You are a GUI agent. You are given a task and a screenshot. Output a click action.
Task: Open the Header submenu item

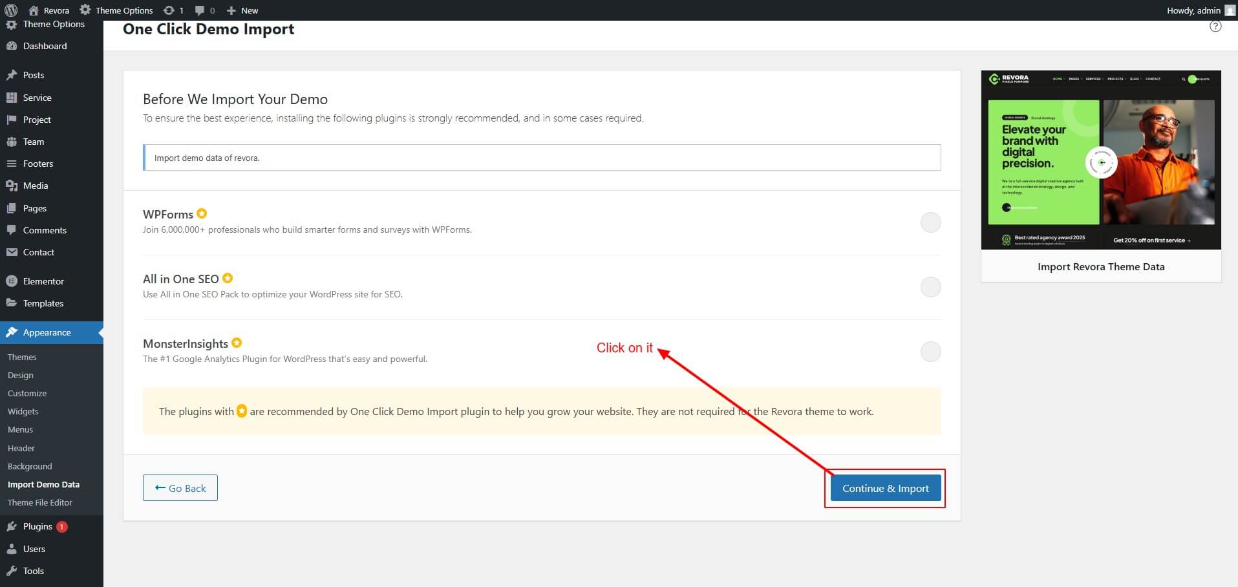click(21, 448)
